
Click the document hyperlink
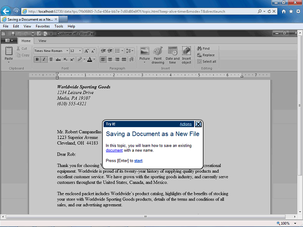coord(114,150)
